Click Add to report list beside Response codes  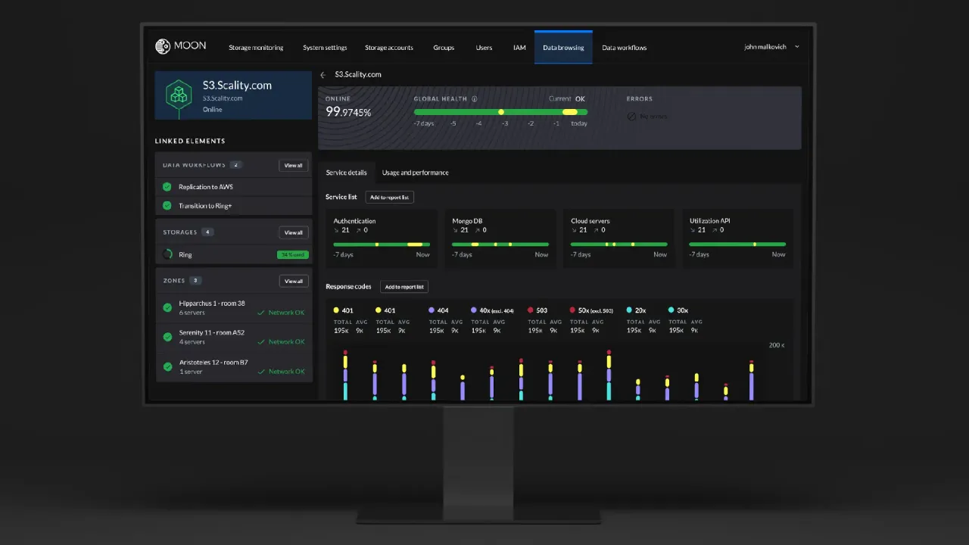404,287
